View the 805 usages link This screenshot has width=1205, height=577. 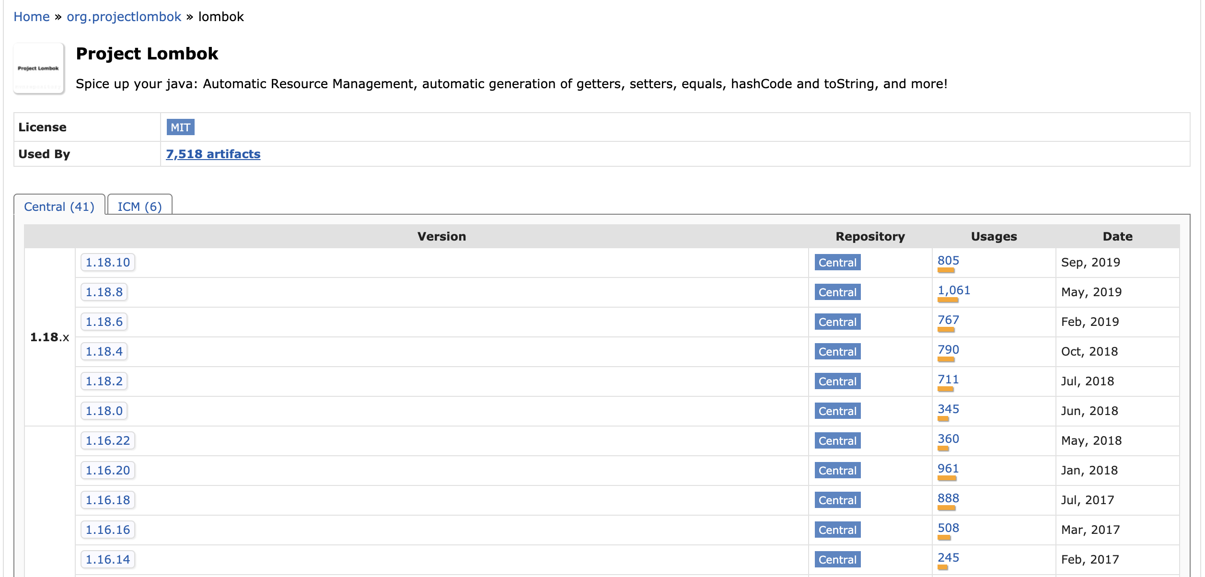pyautogui.click(x=948, y=261)
